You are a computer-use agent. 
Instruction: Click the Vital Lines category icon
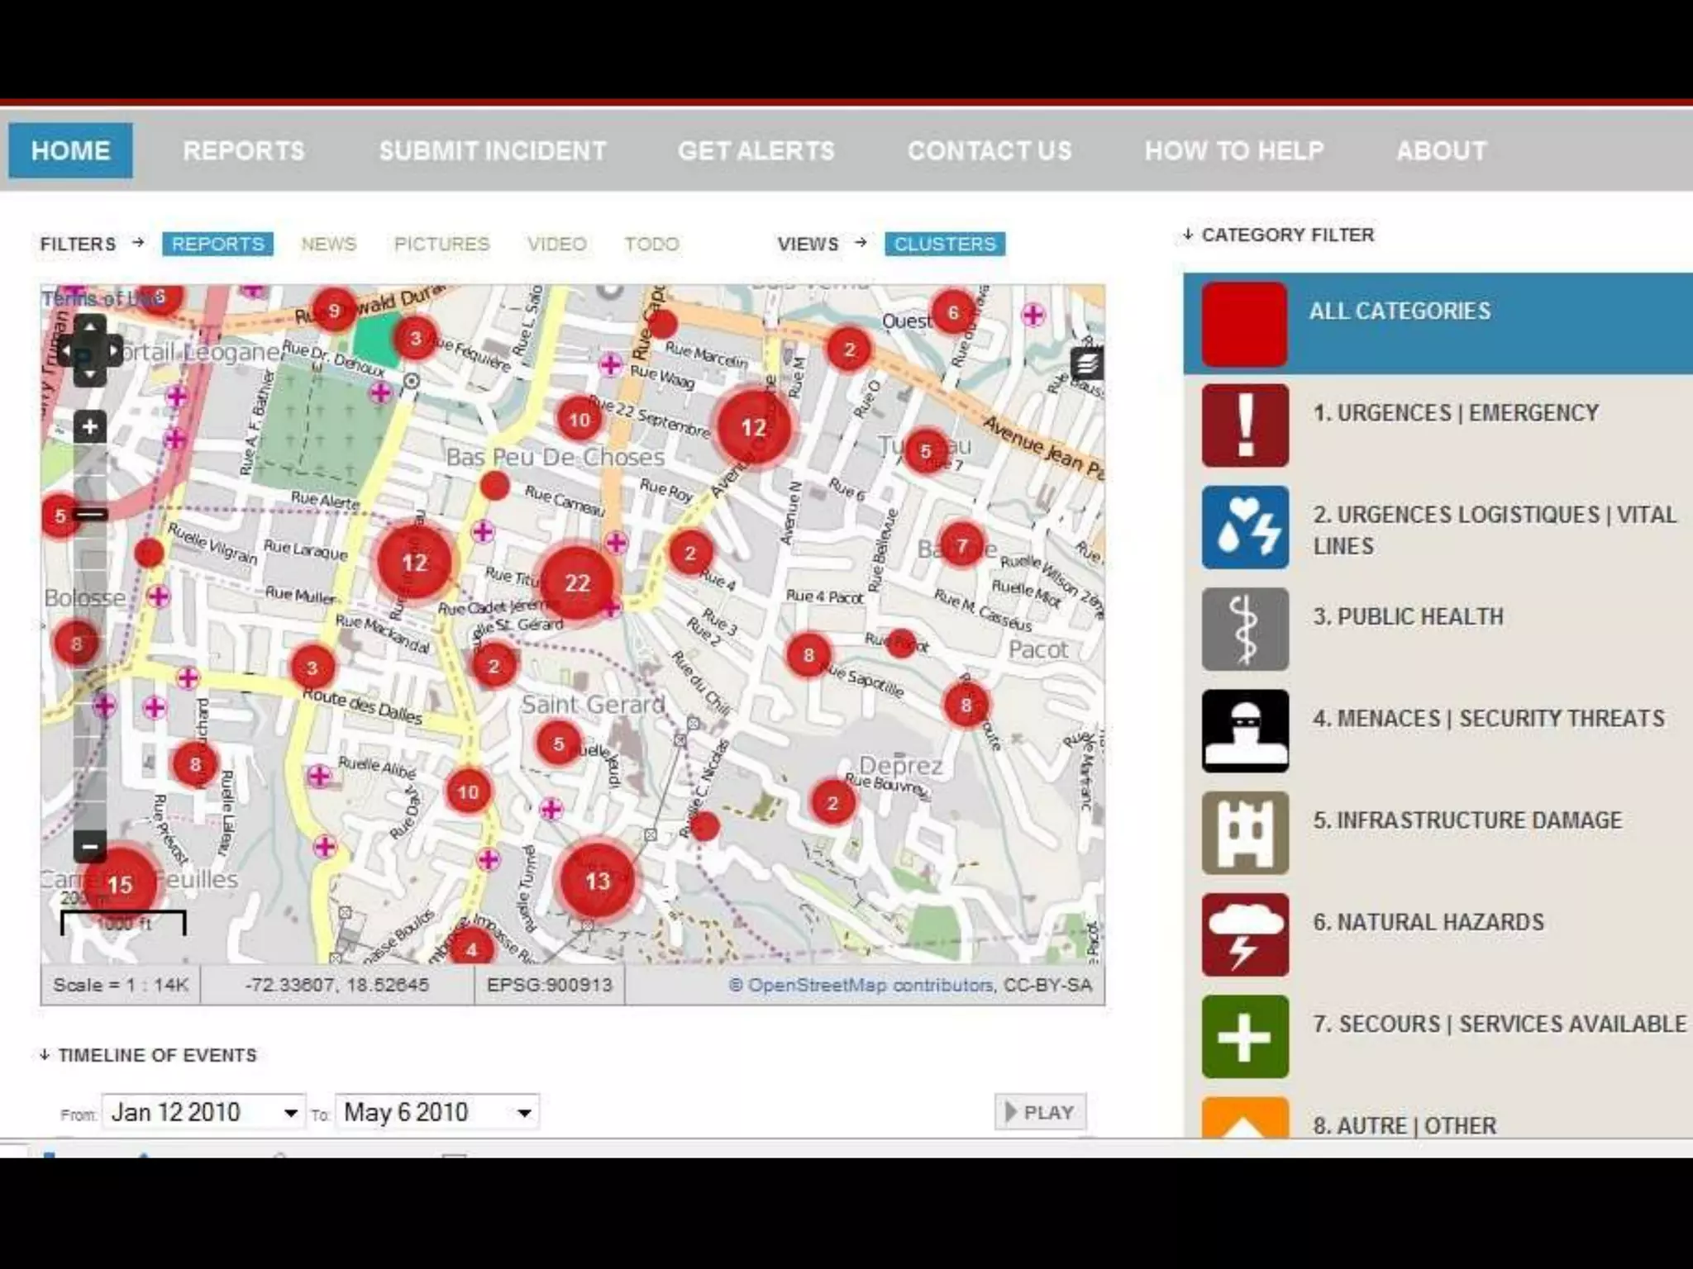[x=1245, y=527]
